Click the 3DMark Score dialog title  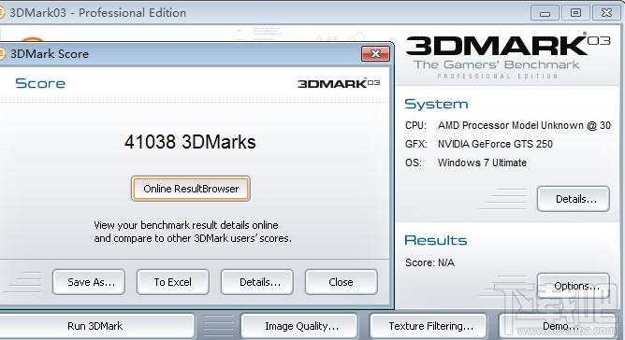pyautogui.click(x=50, y=54)
